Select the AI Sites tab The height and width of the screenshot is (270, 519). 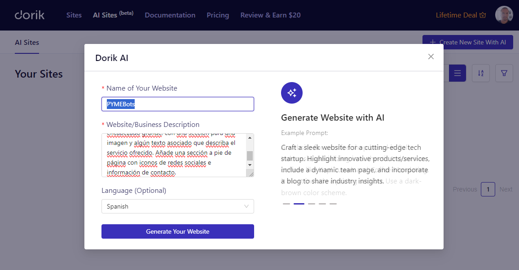[27, 43]
